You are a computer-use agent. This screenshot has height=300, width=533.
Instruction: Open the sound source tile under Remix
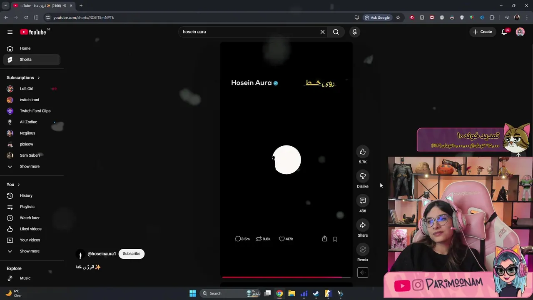(x=363, y=272)
